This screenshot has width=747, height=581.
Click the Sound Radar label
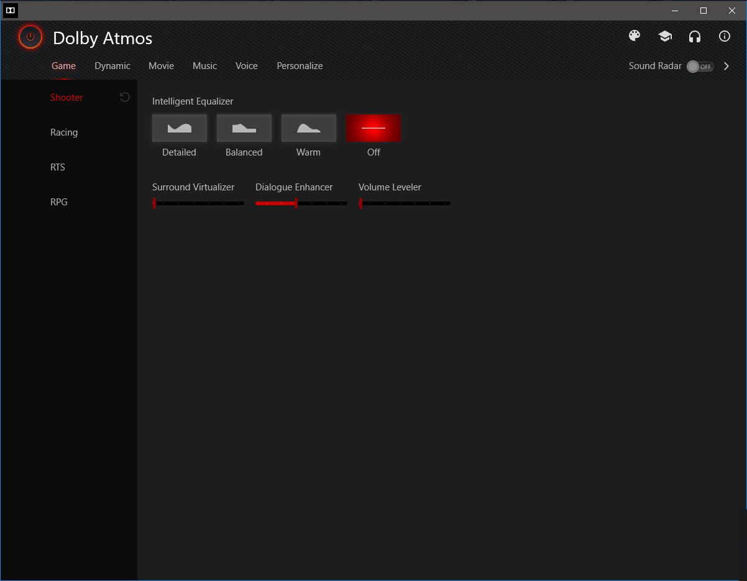655,66
